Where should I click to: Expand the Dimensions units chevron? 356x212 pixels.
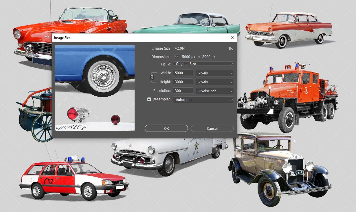tap(177, 57)
